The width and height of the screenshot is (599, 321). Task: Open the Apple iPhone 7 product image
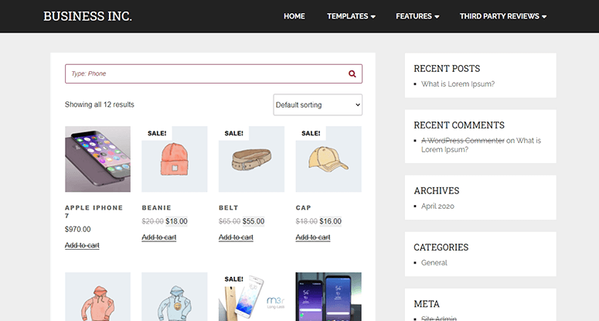click(x=98, y=159)
